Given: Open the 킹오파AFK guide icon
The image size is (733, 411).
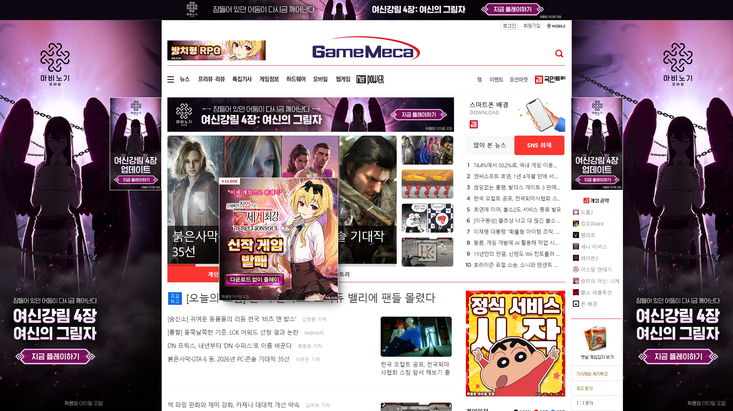Looking at the screenshot, I should click(576, 223).
